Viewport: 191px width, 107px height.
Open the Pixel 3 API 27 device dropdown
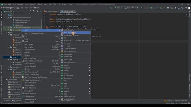[x=132, y=8]
